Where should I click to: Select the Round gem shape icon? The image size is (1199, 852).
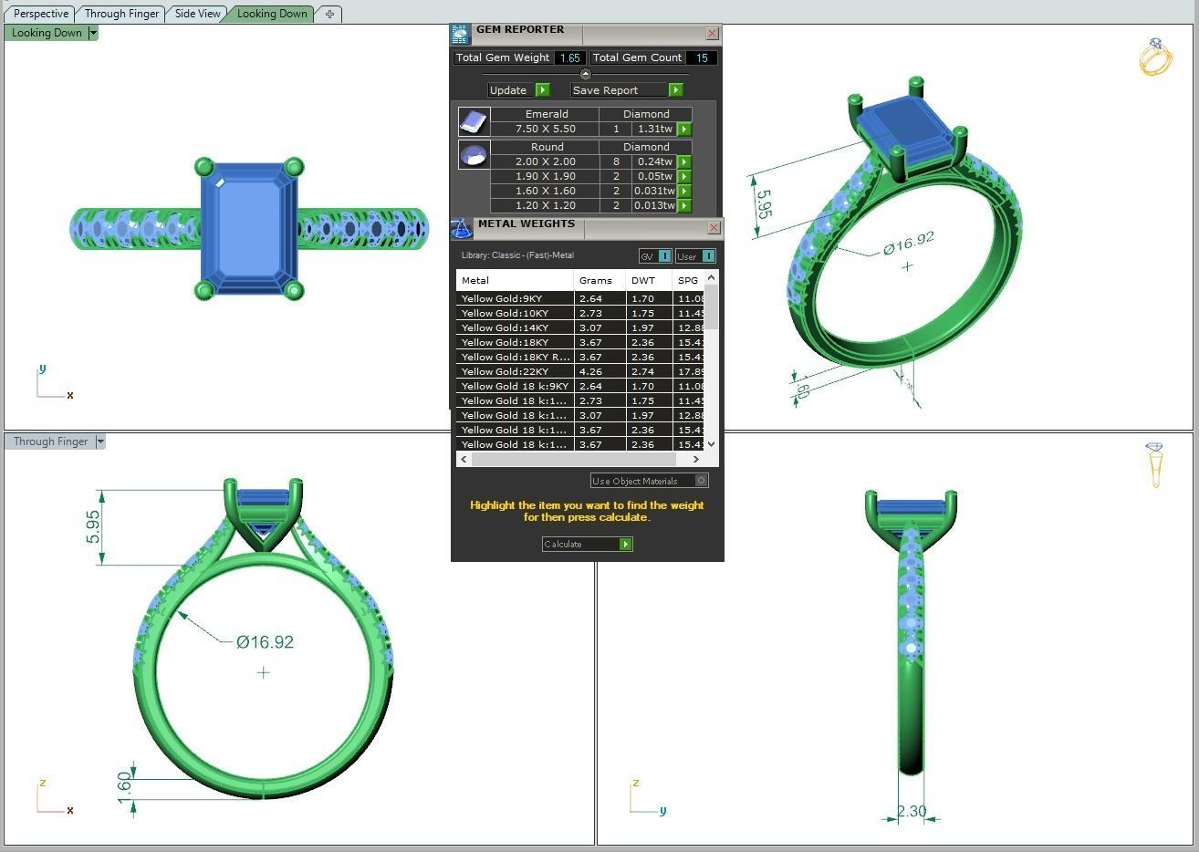point(474,154)
